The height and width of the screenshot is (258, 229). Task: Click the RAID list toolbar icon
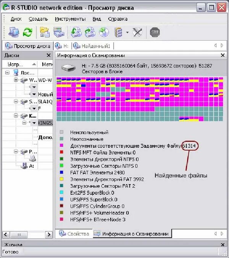(x=118, y=32)
